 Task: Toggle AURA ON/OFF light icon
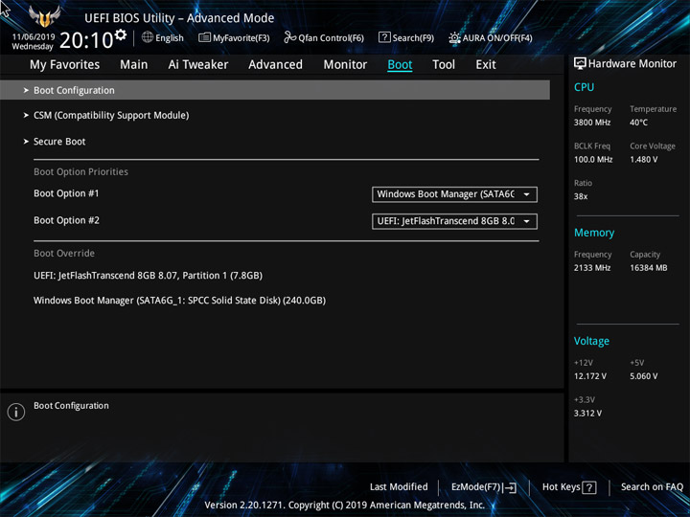454,37
